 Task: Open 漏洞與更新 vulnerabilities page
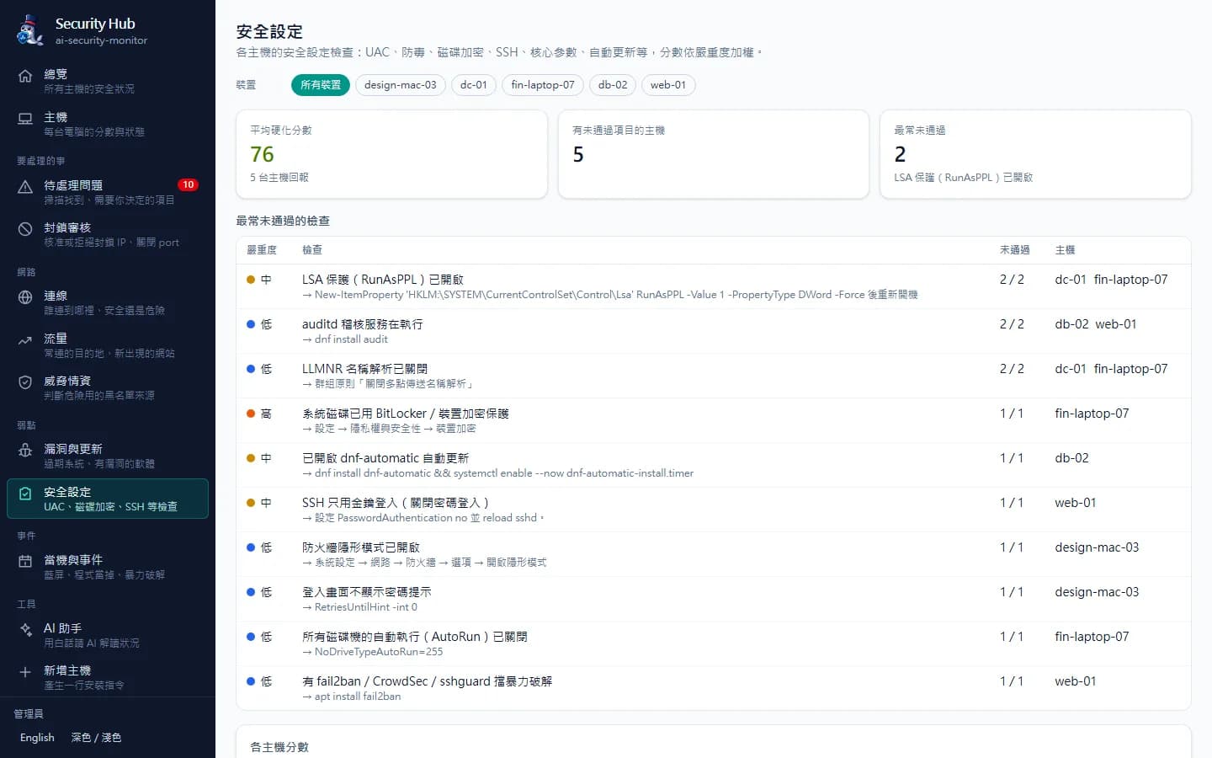tap(108, 456)
